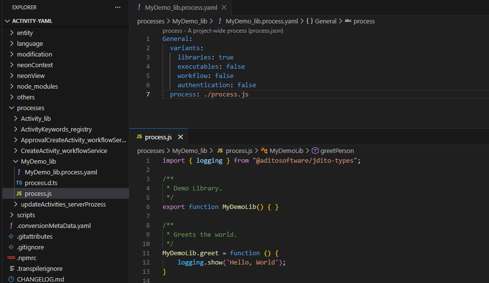
Task: Click the warning icon beside .conversionMetaData.yaml
Action: pos(10,226)
